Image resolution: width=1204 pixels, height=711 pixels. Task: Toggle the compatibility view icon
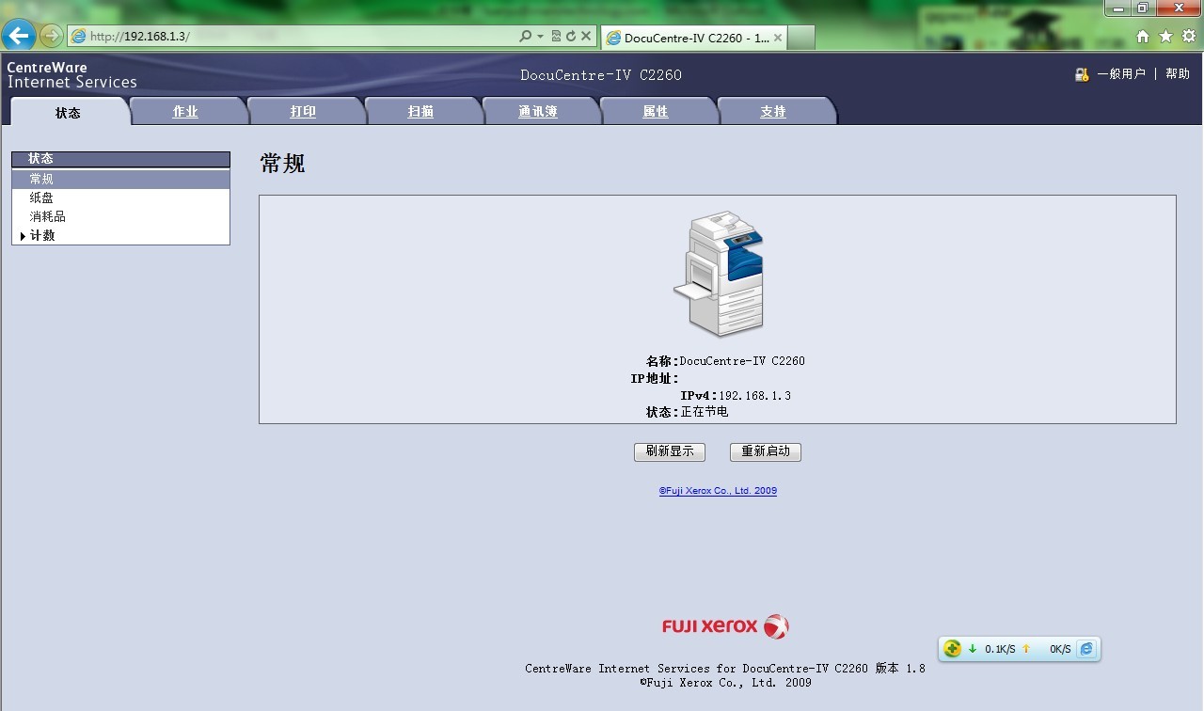556,36
